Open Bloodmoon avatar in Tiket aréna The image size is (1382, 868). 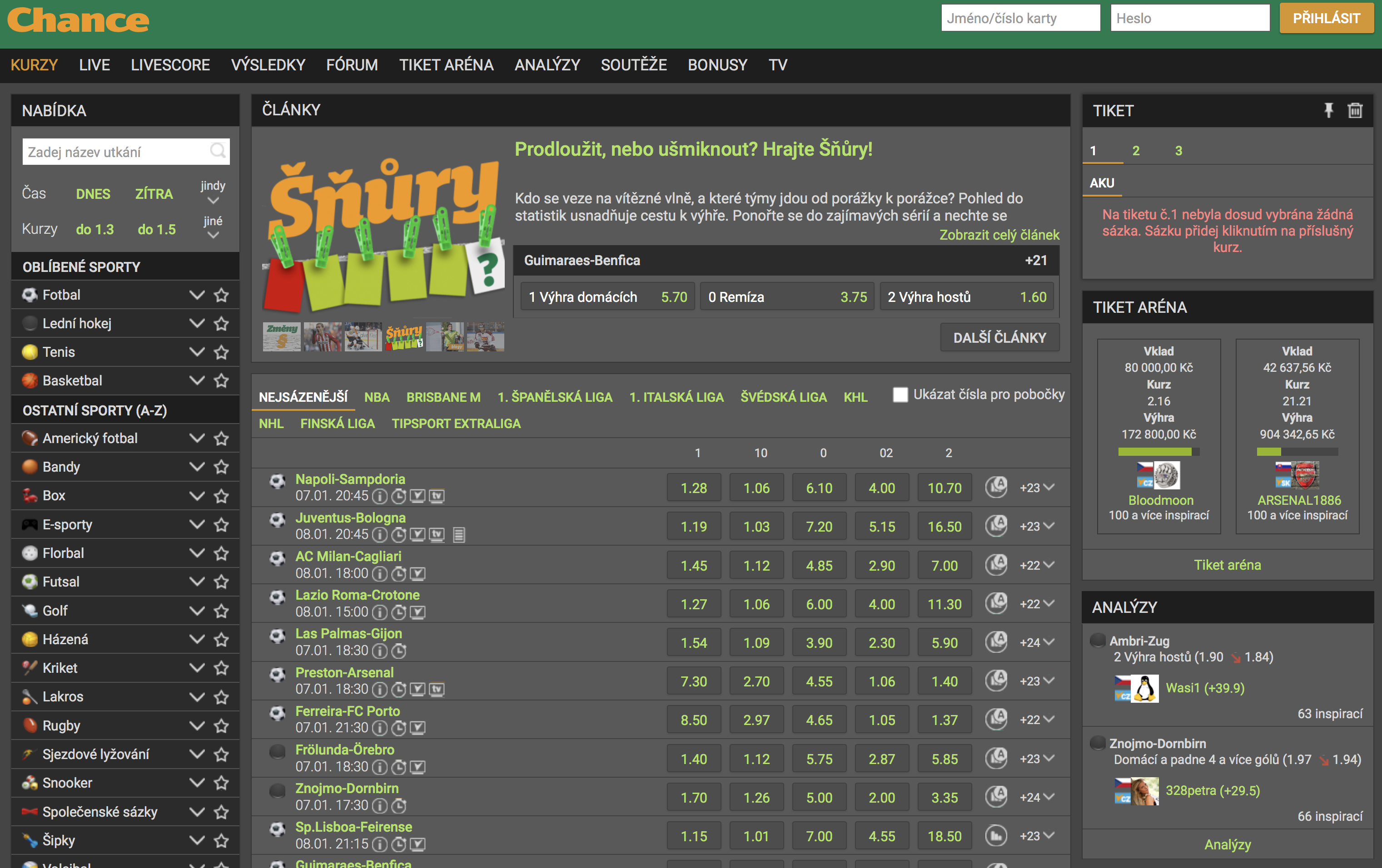[1167, 475]
